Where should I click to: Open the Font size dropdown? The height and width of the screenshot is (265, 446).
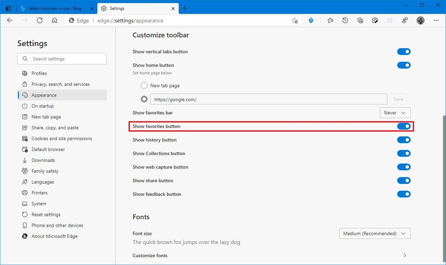[x=374, y=233]
